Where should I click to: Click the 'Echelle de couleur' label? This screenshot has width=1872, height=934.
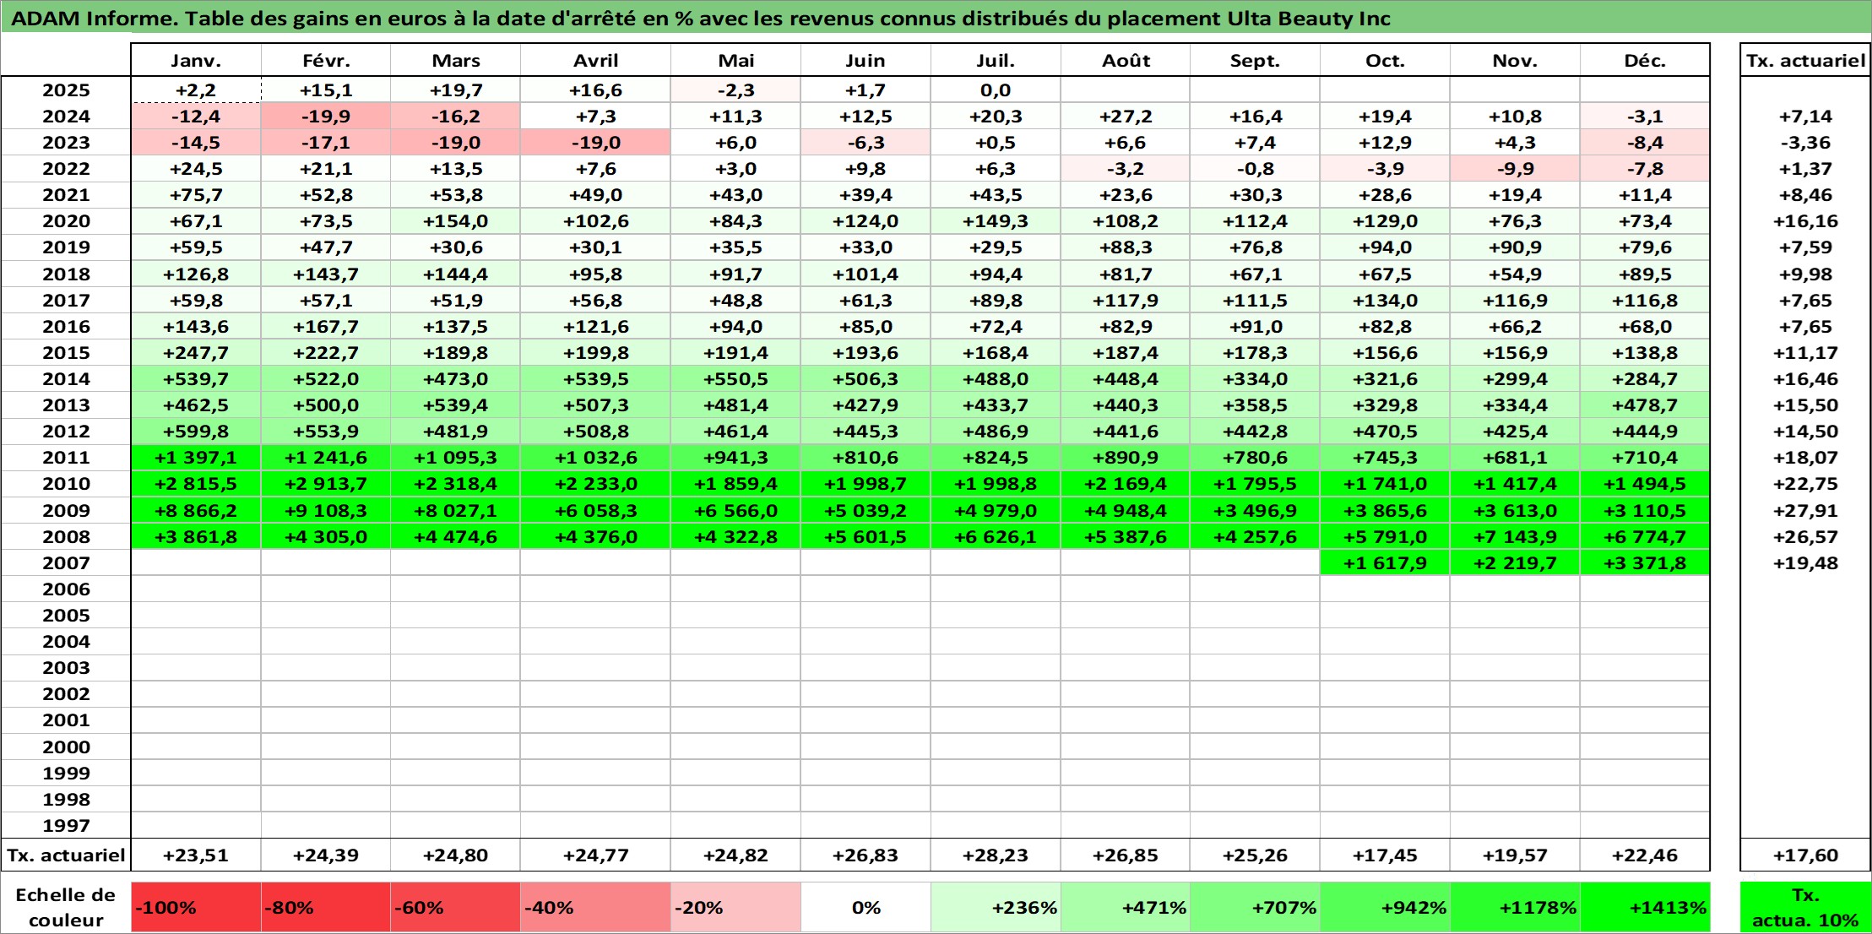click(x=66, y=908)
